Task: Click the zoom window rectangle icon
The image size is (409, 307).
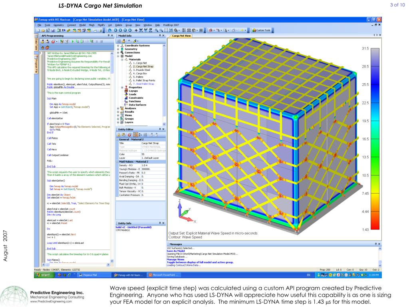Action: click(166, 30)
